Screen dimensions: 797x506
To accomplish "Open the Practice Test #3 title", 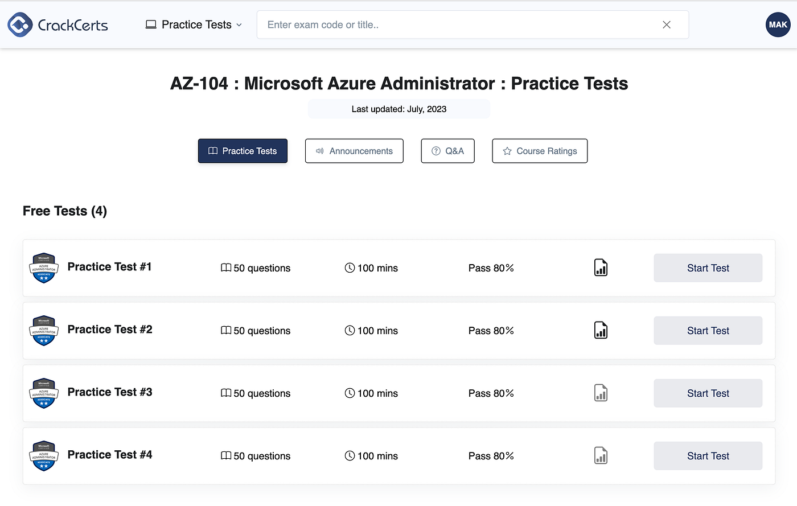I will (x=110, y=392).
